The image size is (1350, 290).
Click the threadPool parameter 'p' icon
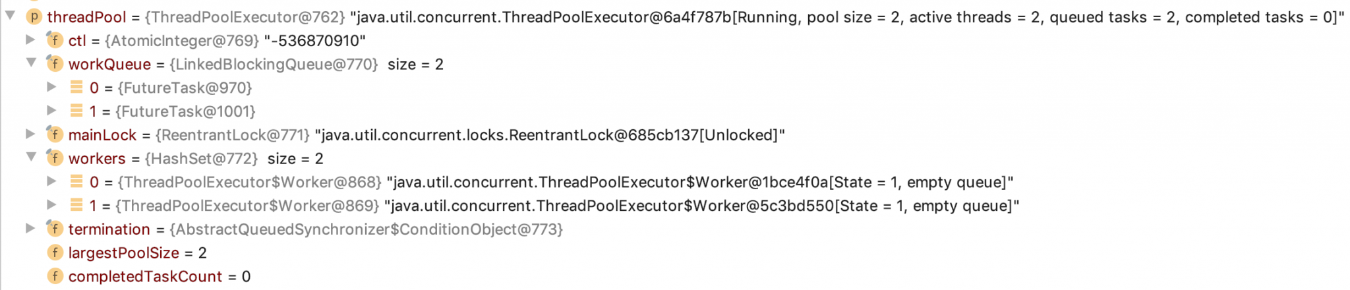tap(34, 17)
